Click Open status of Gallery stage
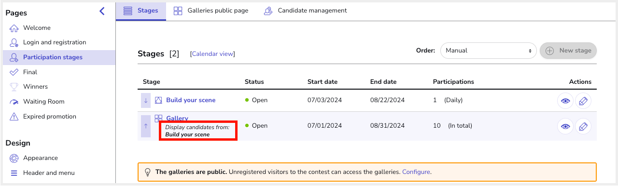 256,126
